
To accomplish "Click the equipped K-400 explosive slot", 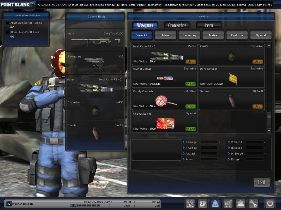I will (x=95, y=109).
